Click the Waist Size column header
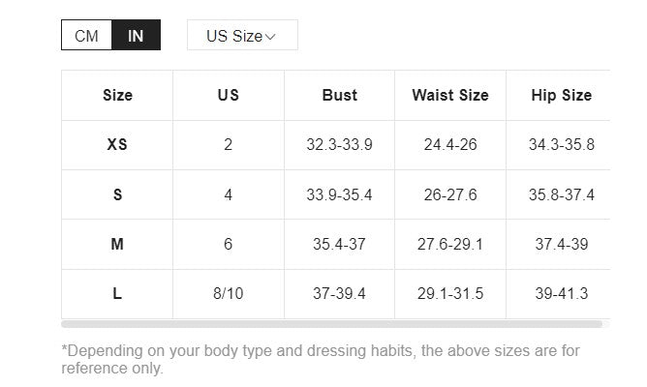This screenshot has width=647, height=387. point(449,95)
